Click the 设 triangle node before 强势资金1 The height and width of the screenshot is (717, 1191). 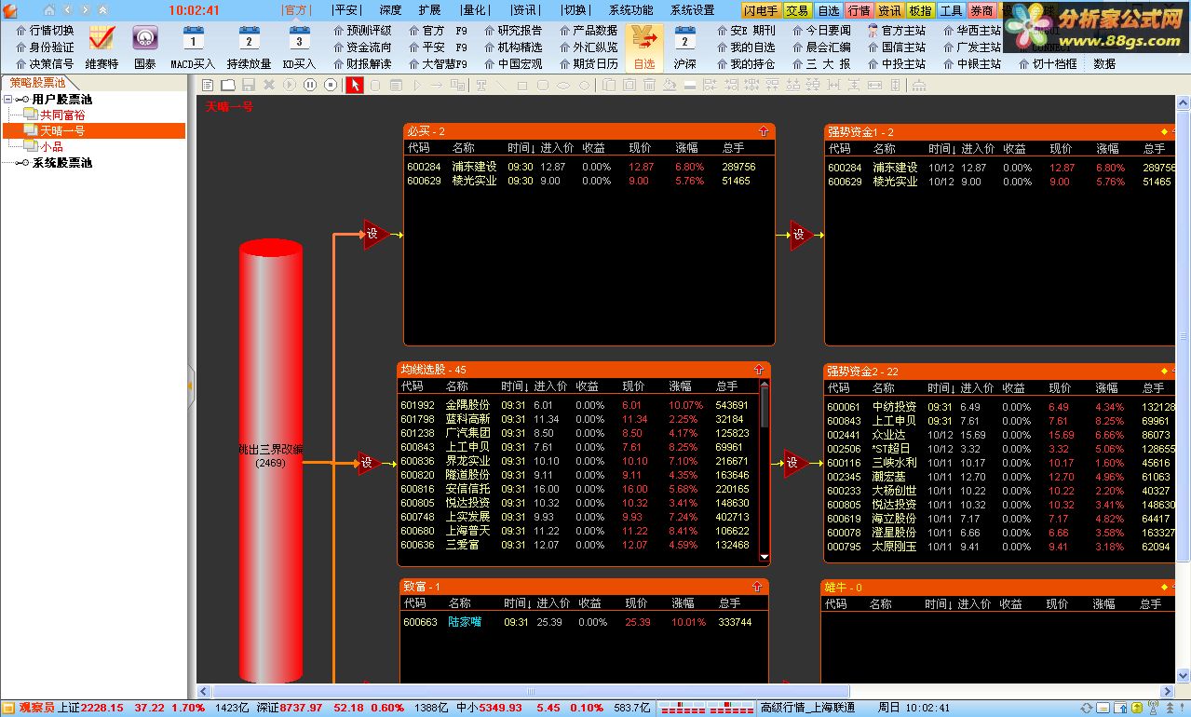(x=800, y=235)
